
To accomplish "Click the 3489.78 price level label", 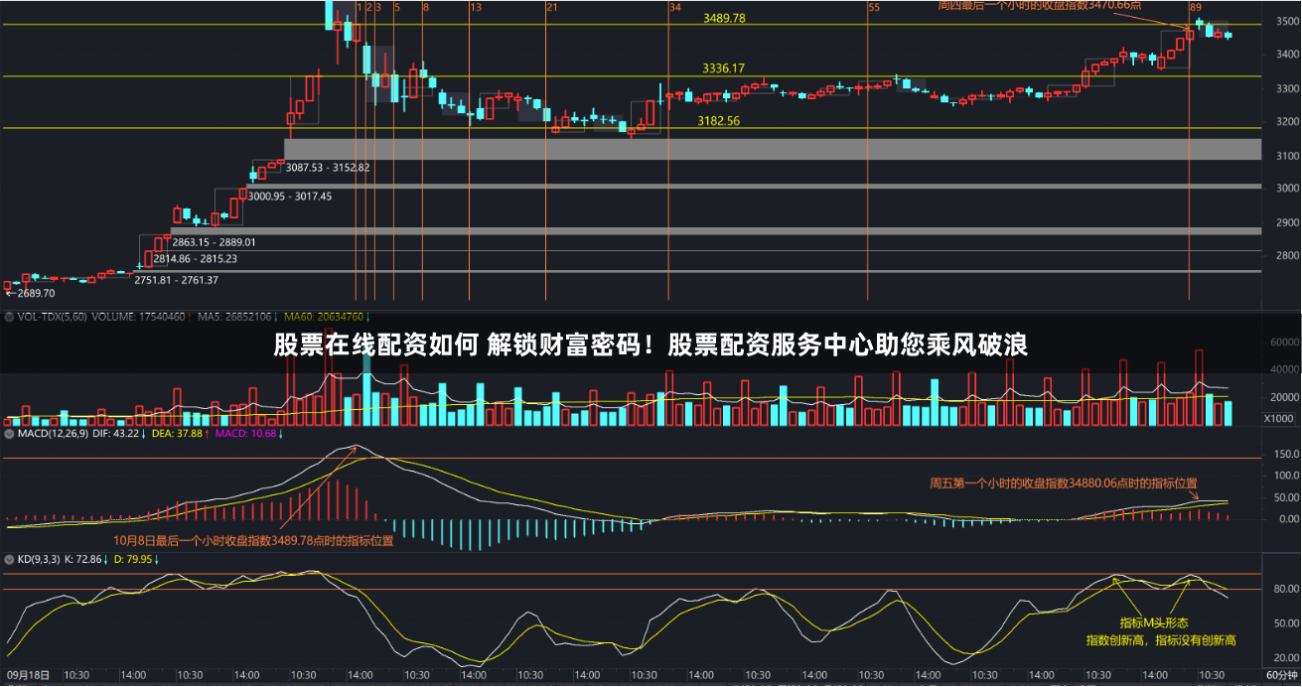I will [723, 18].
